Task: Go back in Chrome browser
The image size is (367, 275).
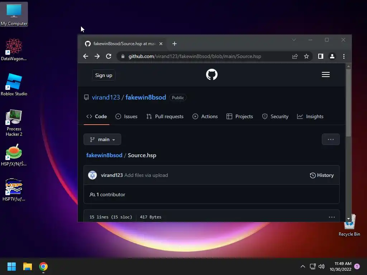Action: pos(86,56)
